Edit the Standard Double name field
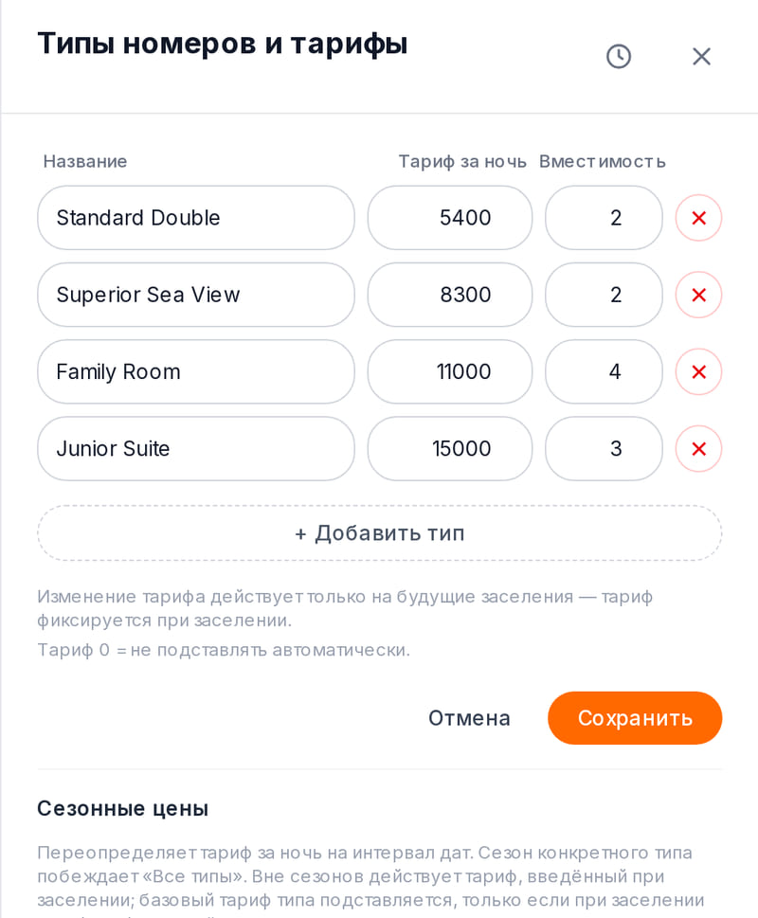The image size is (758, 918). [x=196, y=218]
